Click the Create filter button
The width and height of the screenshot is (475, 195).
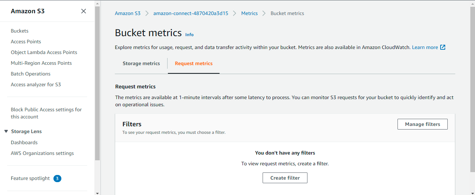[x=285, y=178]
